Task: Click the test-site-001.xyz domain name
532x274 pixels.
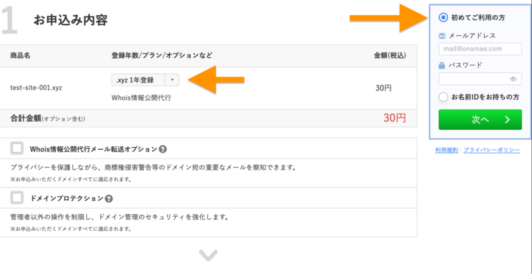Action: click(36, 88)
